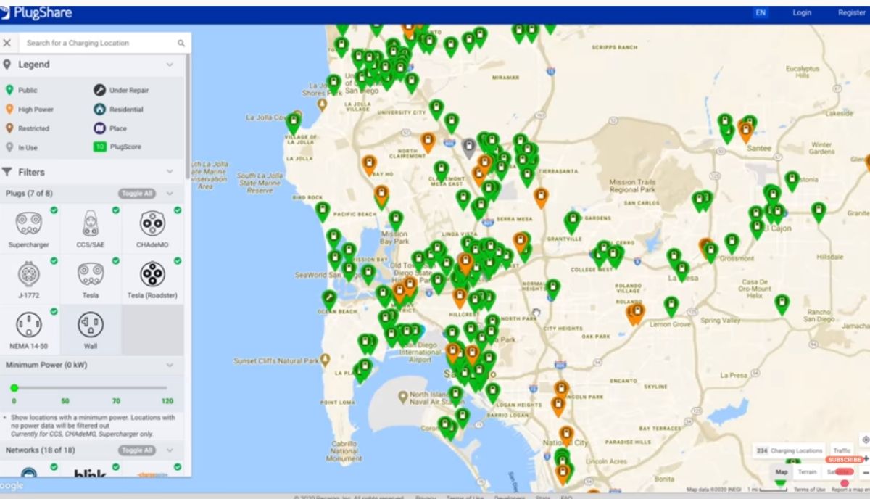Viewport: 870px width, 499px height.
Task: Open the EN language menu
Action: pyautogui.click(x=761, y=12)
